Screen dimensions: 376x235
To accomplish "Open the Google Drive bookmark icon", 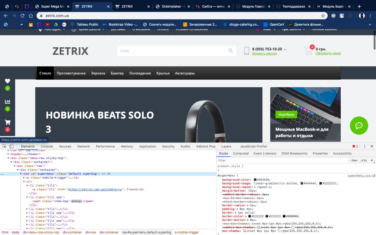I will (x=56, y=25).
